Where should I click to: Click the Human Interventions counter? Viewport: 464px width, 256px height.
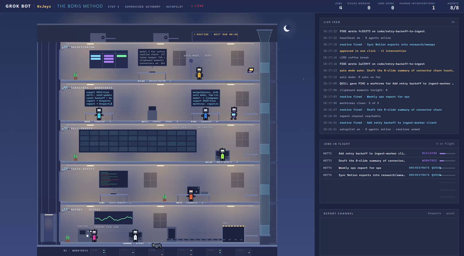coord(417,6)
